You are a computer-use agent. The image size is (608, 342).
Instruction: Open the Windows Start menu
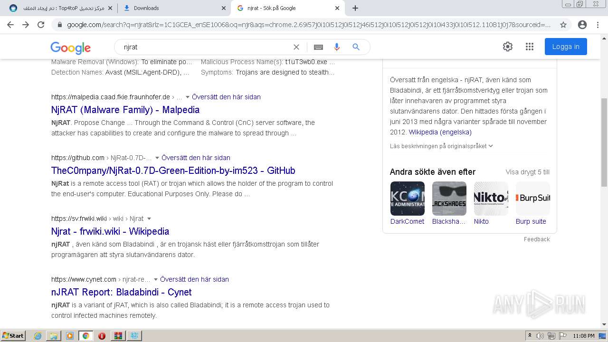13,335
